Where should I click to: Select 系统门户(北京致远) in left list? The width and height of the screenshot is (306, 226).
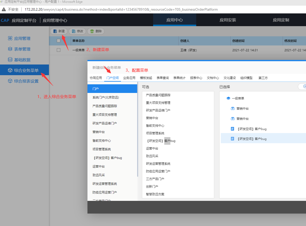click(106, 98)
